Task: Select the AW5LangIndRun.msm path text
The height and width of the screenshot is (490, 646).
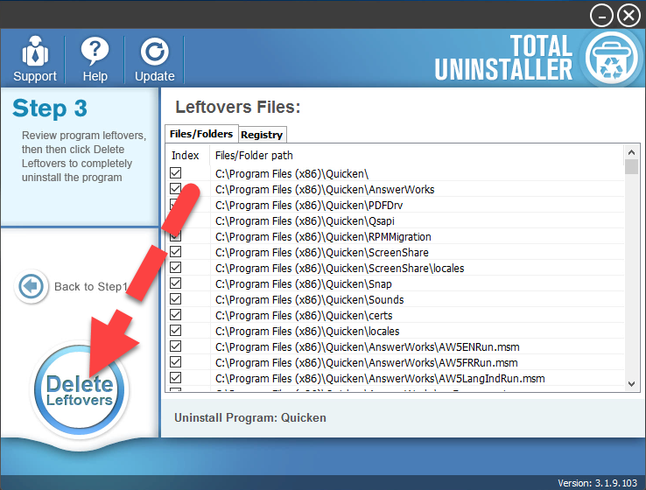Action: coord(380,378)
